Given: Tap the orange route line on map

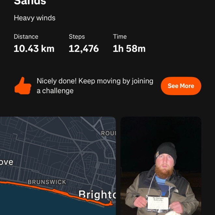Looking at the screenshot, I should click(x=55, y=191).
